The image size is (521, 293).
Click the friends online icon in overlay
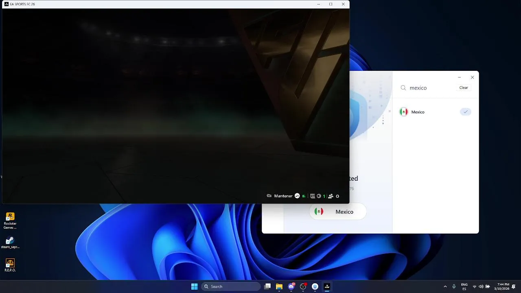[x=331, y=196]
